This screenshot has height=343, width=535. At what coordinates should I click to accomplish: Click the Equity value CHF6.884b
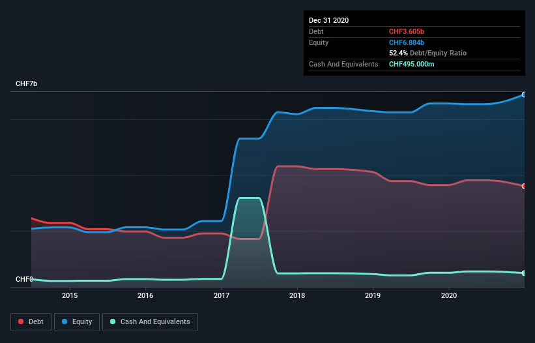407,42
